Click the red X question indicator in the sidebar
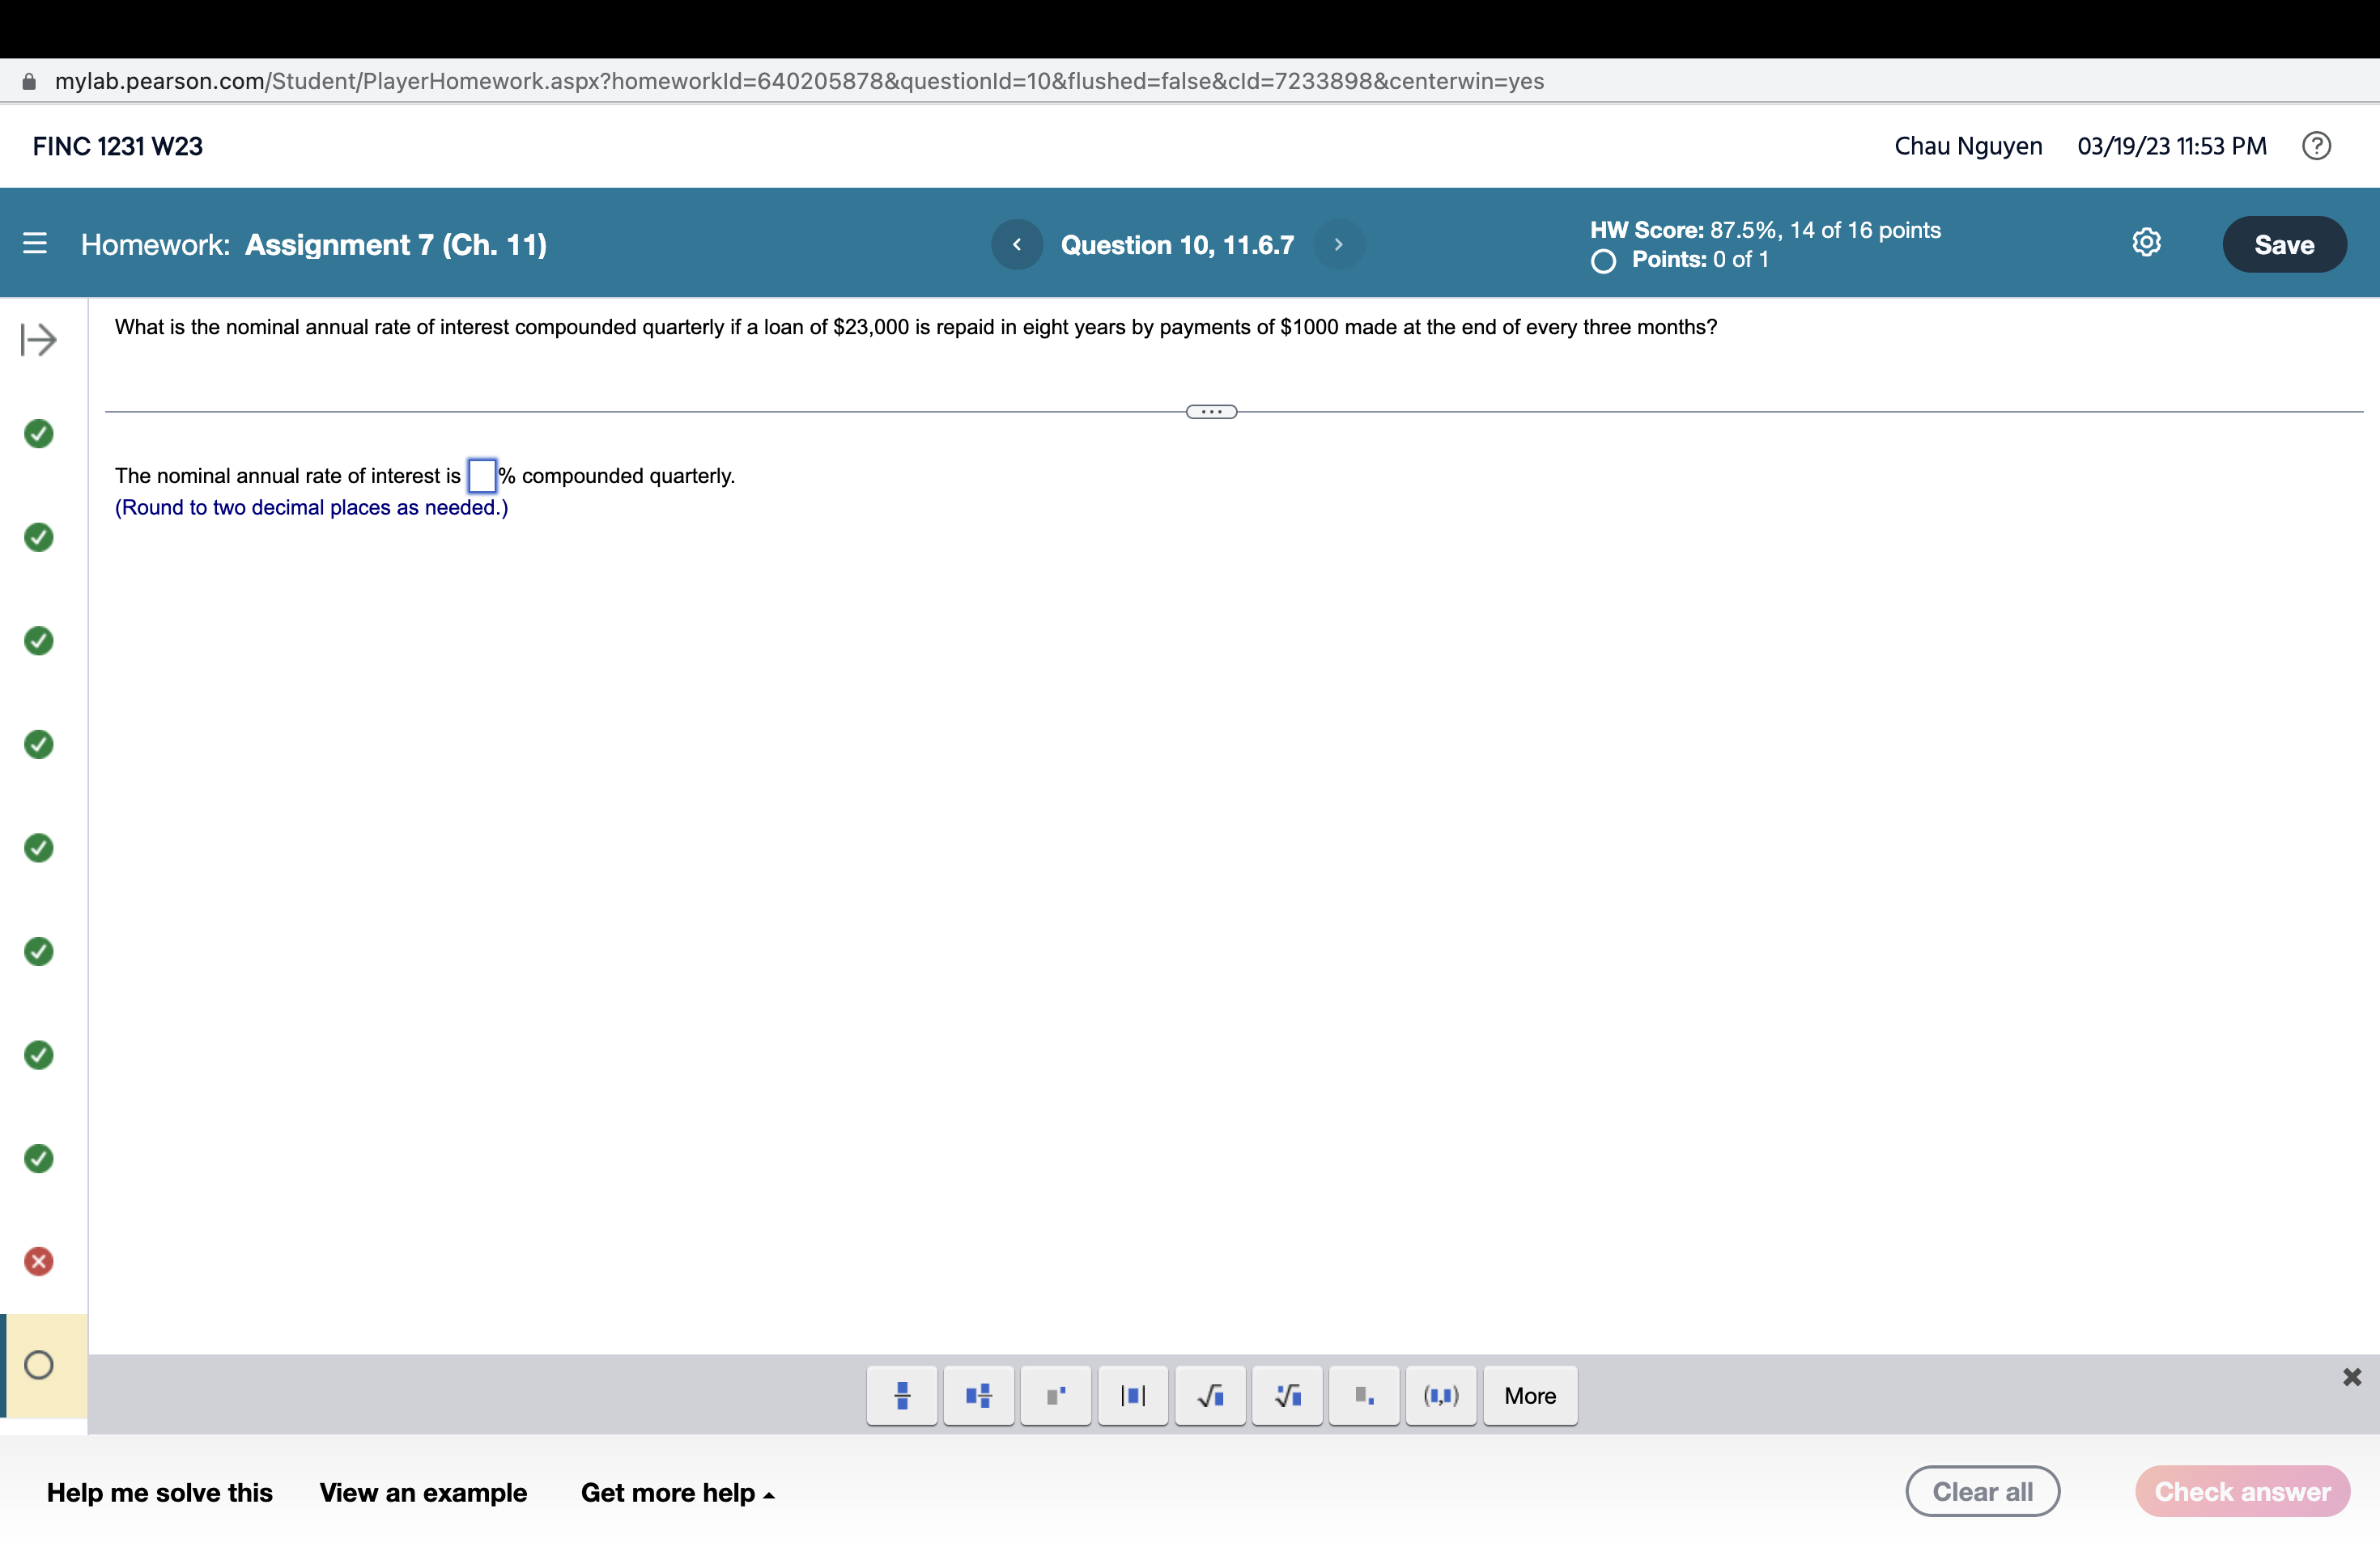The height and width of the screenshot is (1547, 2380). pyautogui.click(x=38, y=1261)
